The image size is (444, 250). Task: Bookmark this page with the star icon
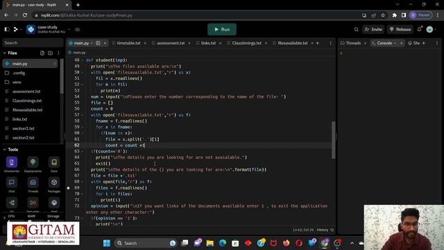(x=383, y=15)
